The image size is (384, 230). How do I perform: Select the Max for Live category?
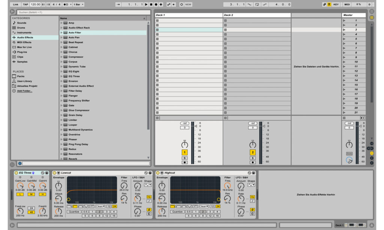point(24,47)
